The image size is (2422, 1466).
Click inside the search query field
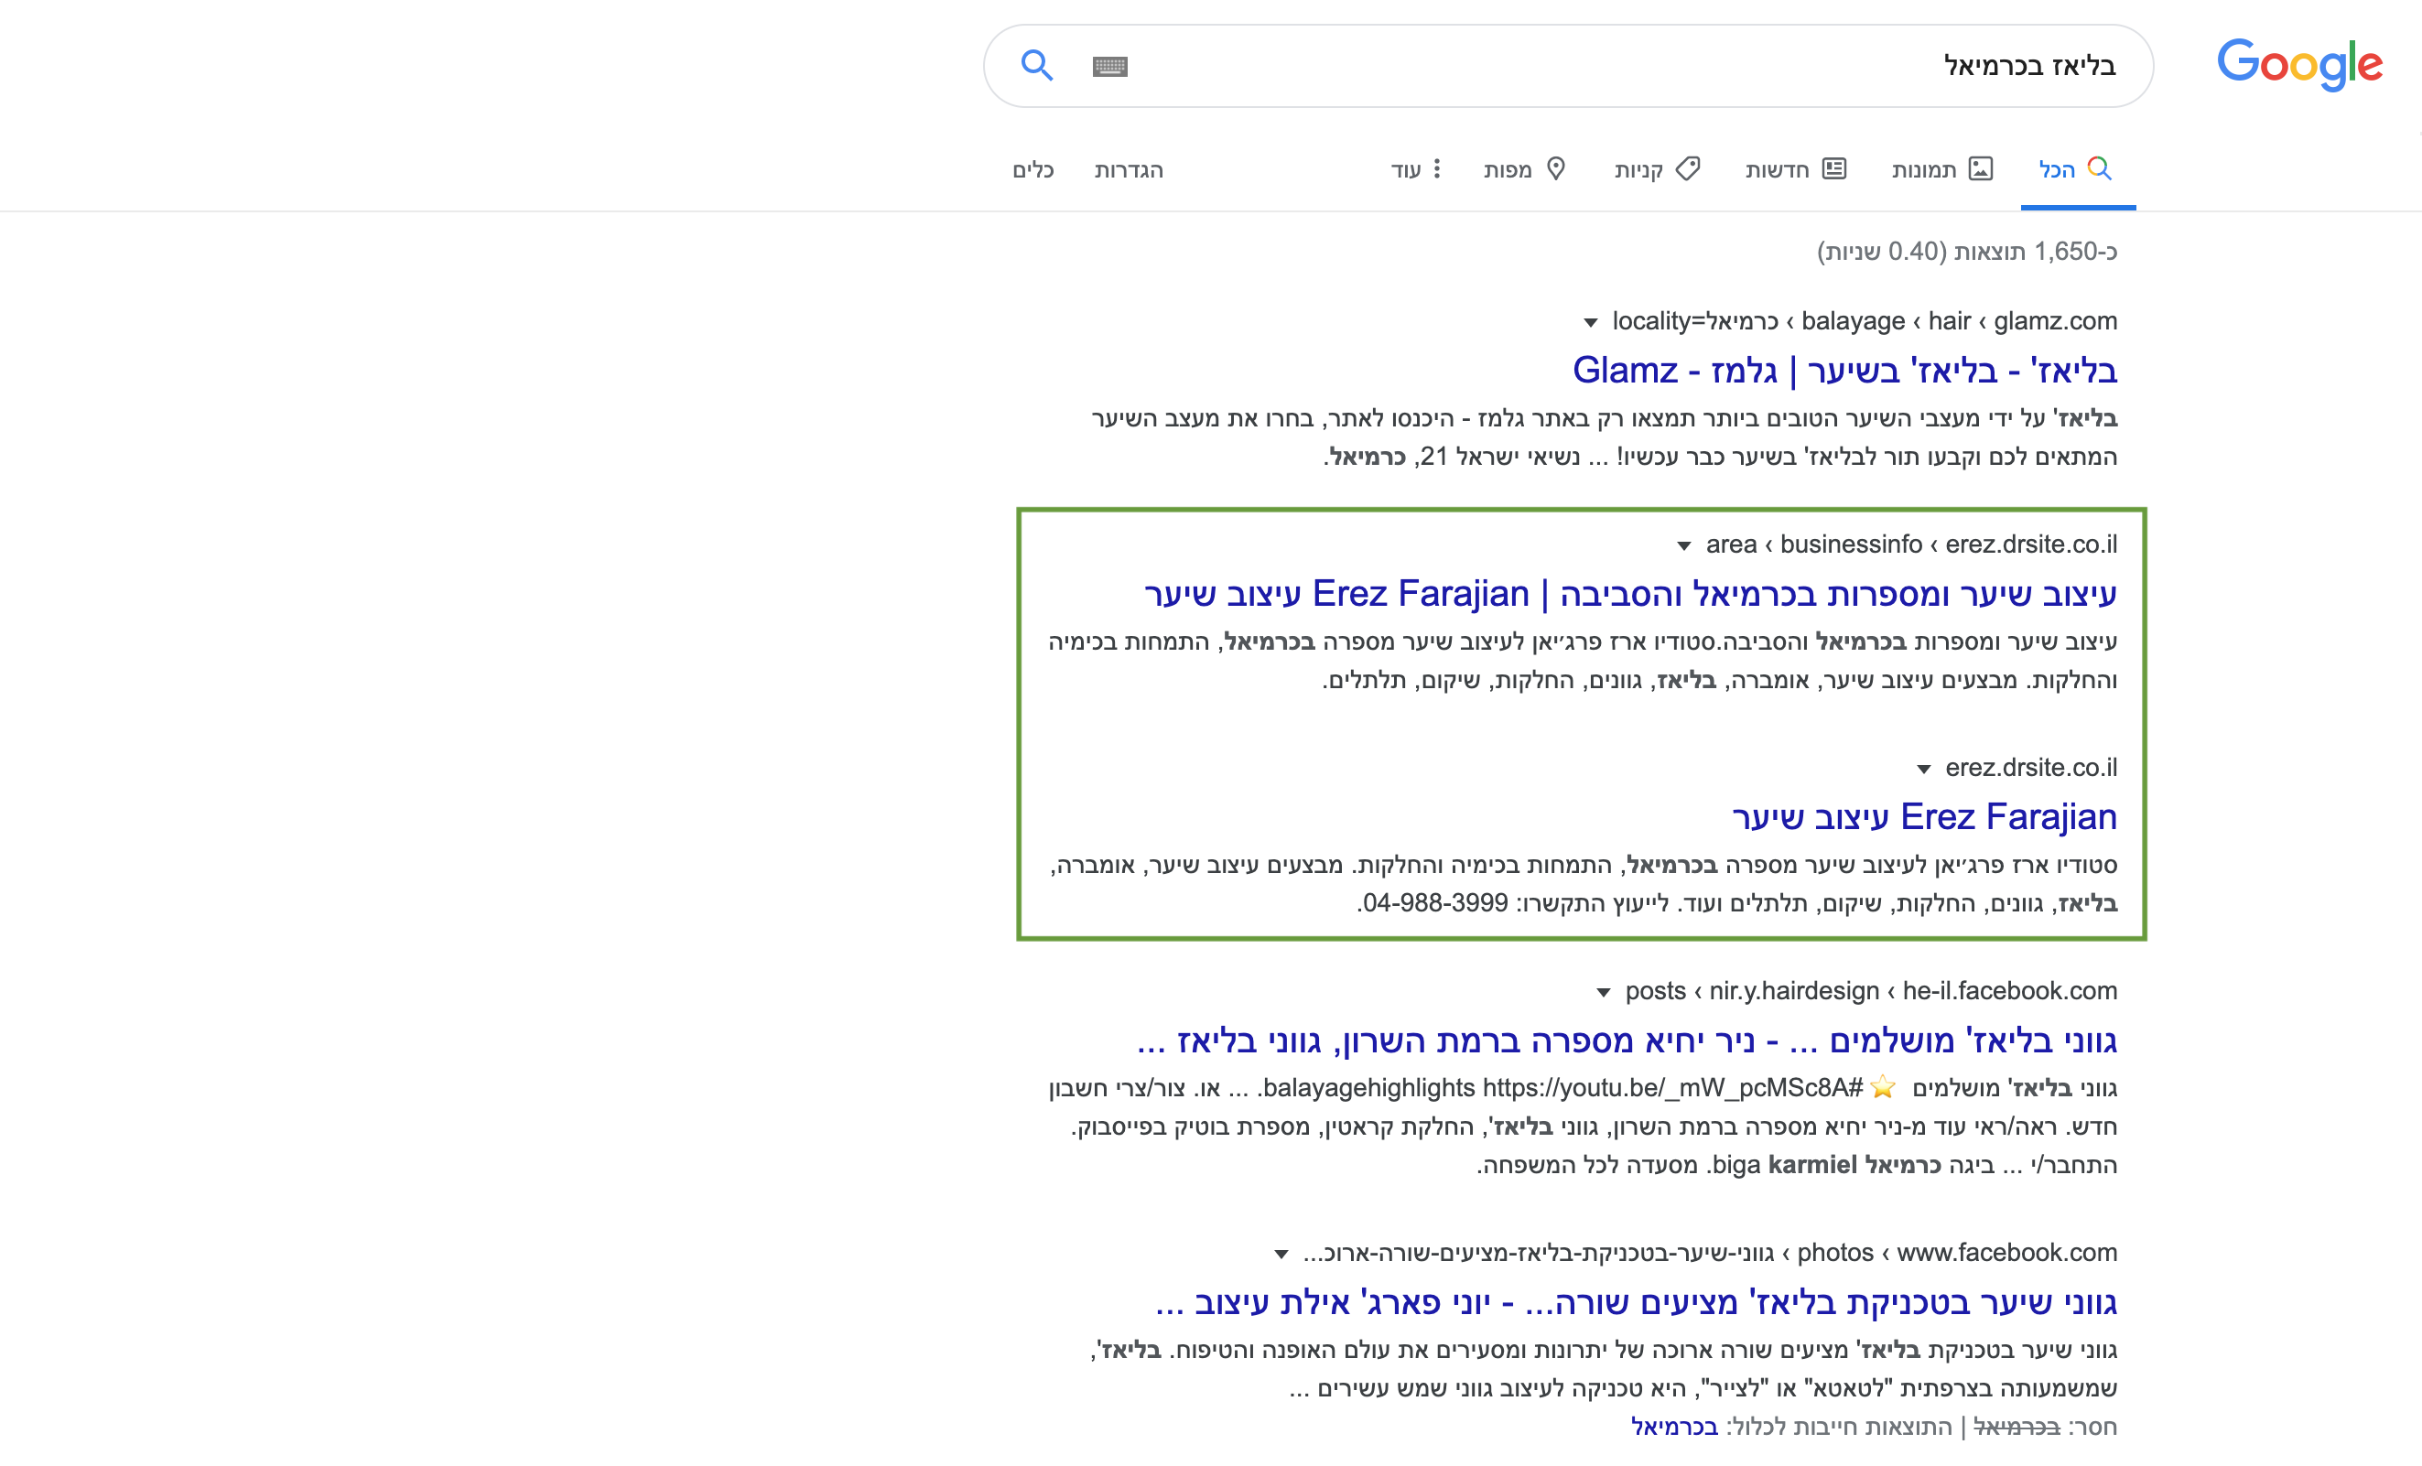pyautogui.click(x=1622, y=66)
